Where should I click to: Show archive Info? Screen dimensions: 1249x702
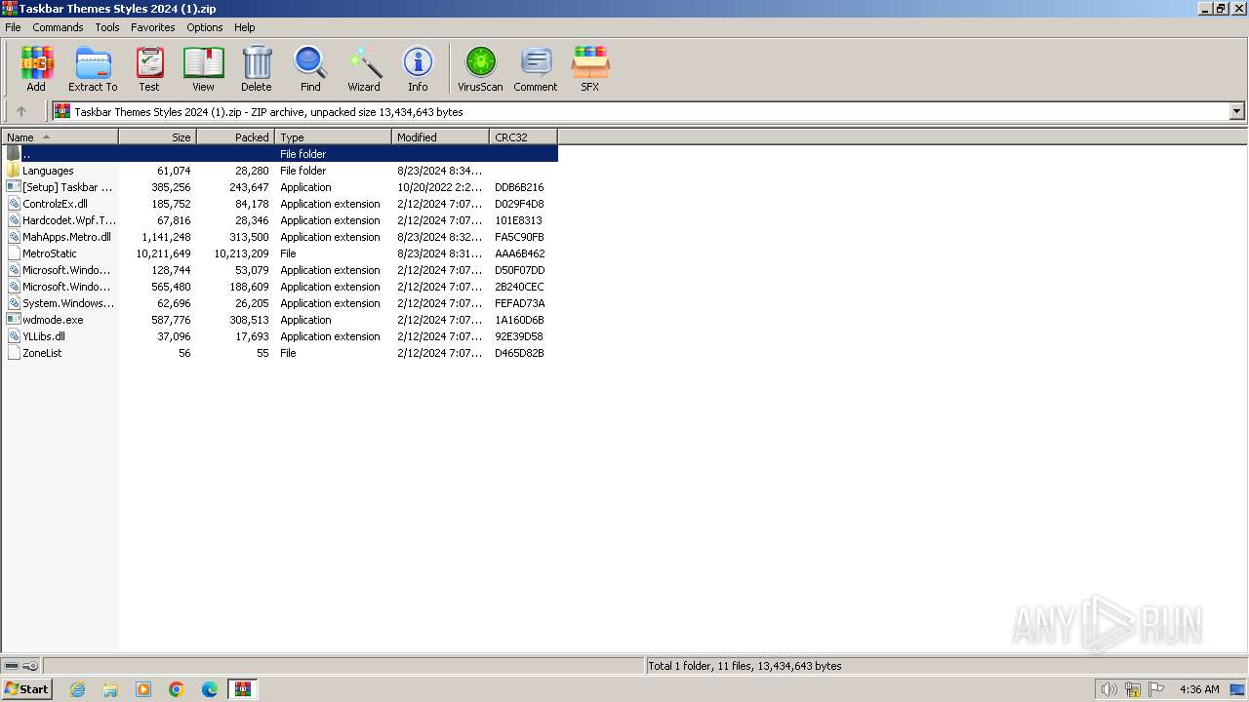[418, 68]
